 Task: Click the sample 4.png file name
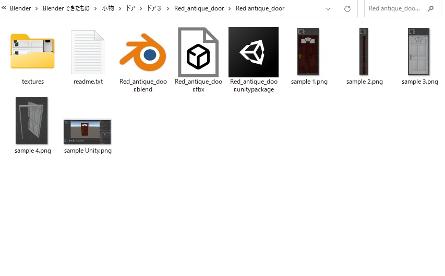(x=33, y=151)
